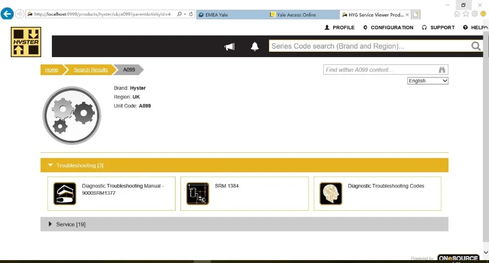Screen dimensions: 489x263
Task: Expand the Service [19] section
Action: tap(244, 224)
